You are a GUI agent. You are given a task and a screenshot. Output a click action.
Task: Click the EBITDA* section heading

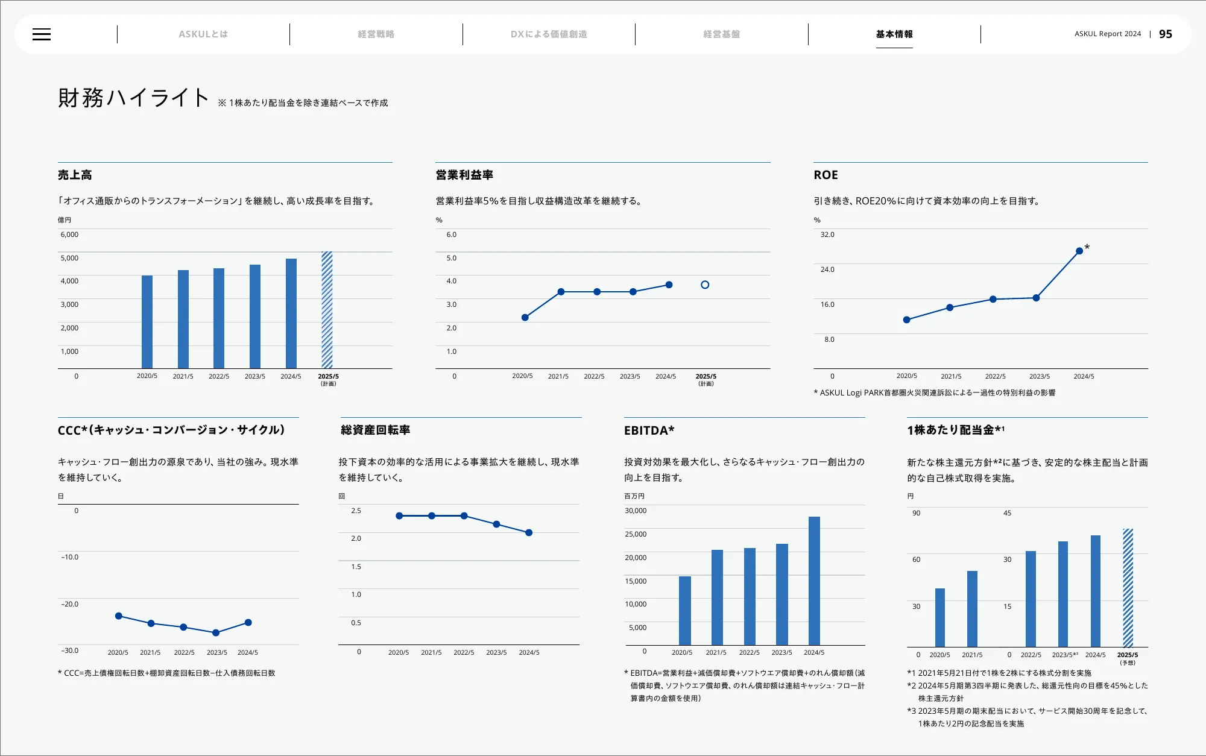[x=649, y=430]
